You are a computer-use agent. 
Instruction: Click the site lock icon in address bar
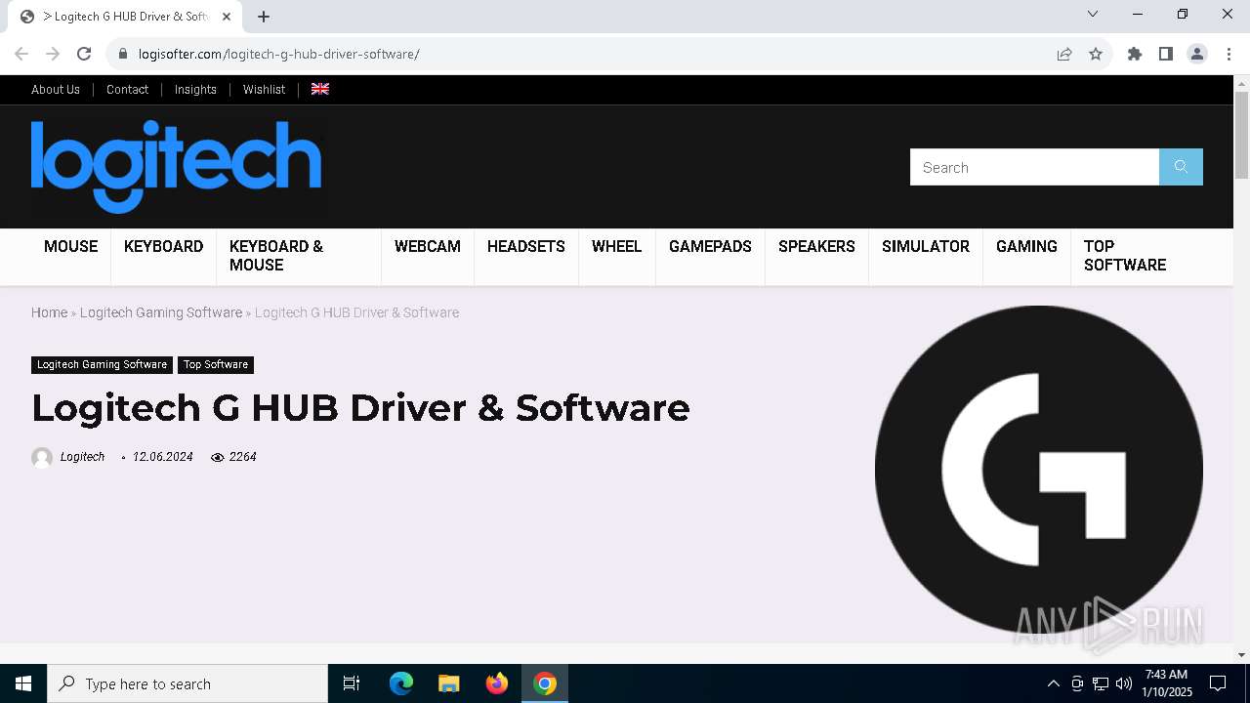[x=122, y=54]
